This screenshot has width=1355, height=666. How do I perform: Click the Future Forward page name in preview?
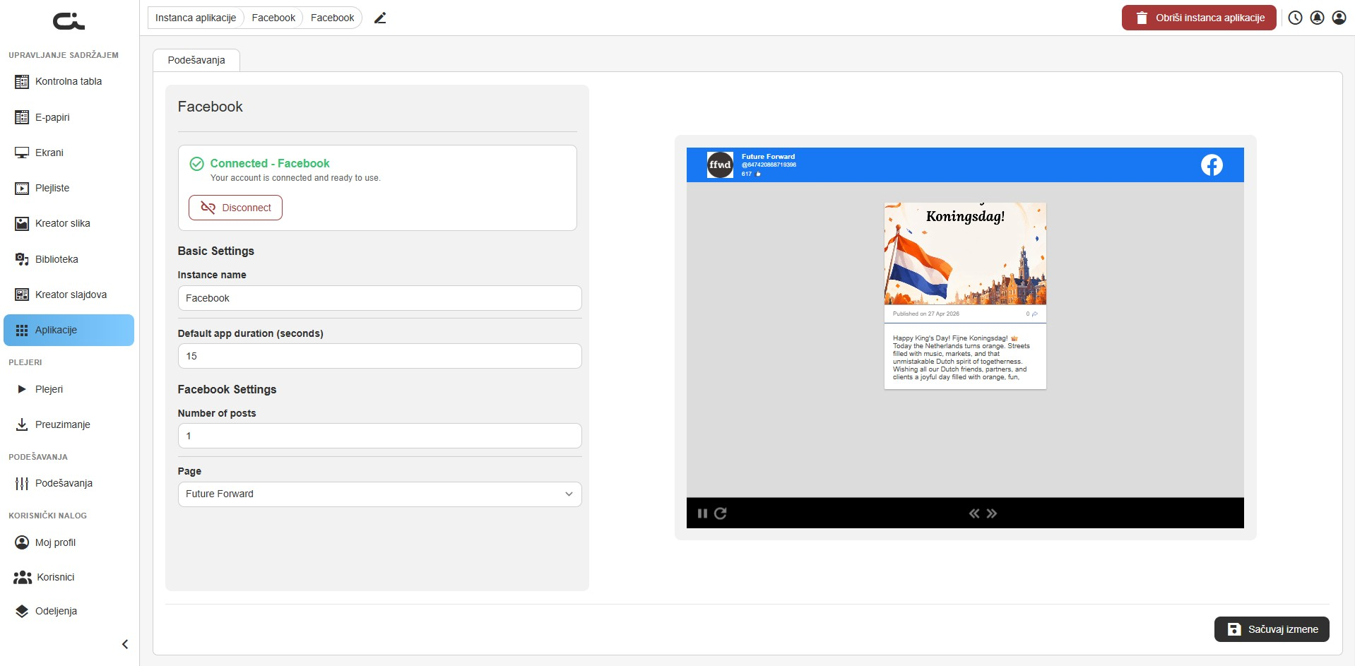[768, 157]
